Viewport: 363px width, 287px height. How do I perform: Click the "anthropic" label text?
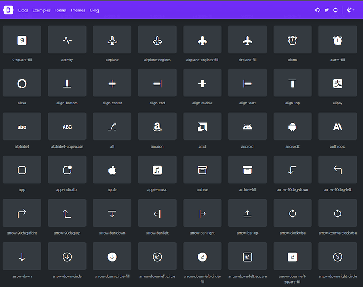pyautogui.click(x=338, y=146)
